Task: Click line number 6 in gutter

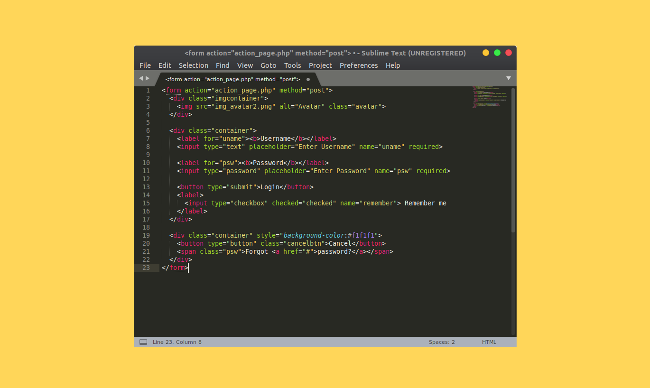Action: click(148, 130)
